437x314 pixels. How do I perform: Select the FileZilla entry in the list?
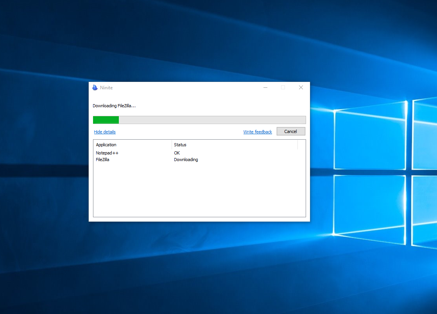tap(102, 160)
